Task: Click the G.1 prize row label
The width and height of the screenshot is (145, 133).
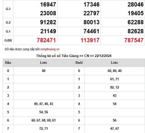Action: (x=8, y=31)
